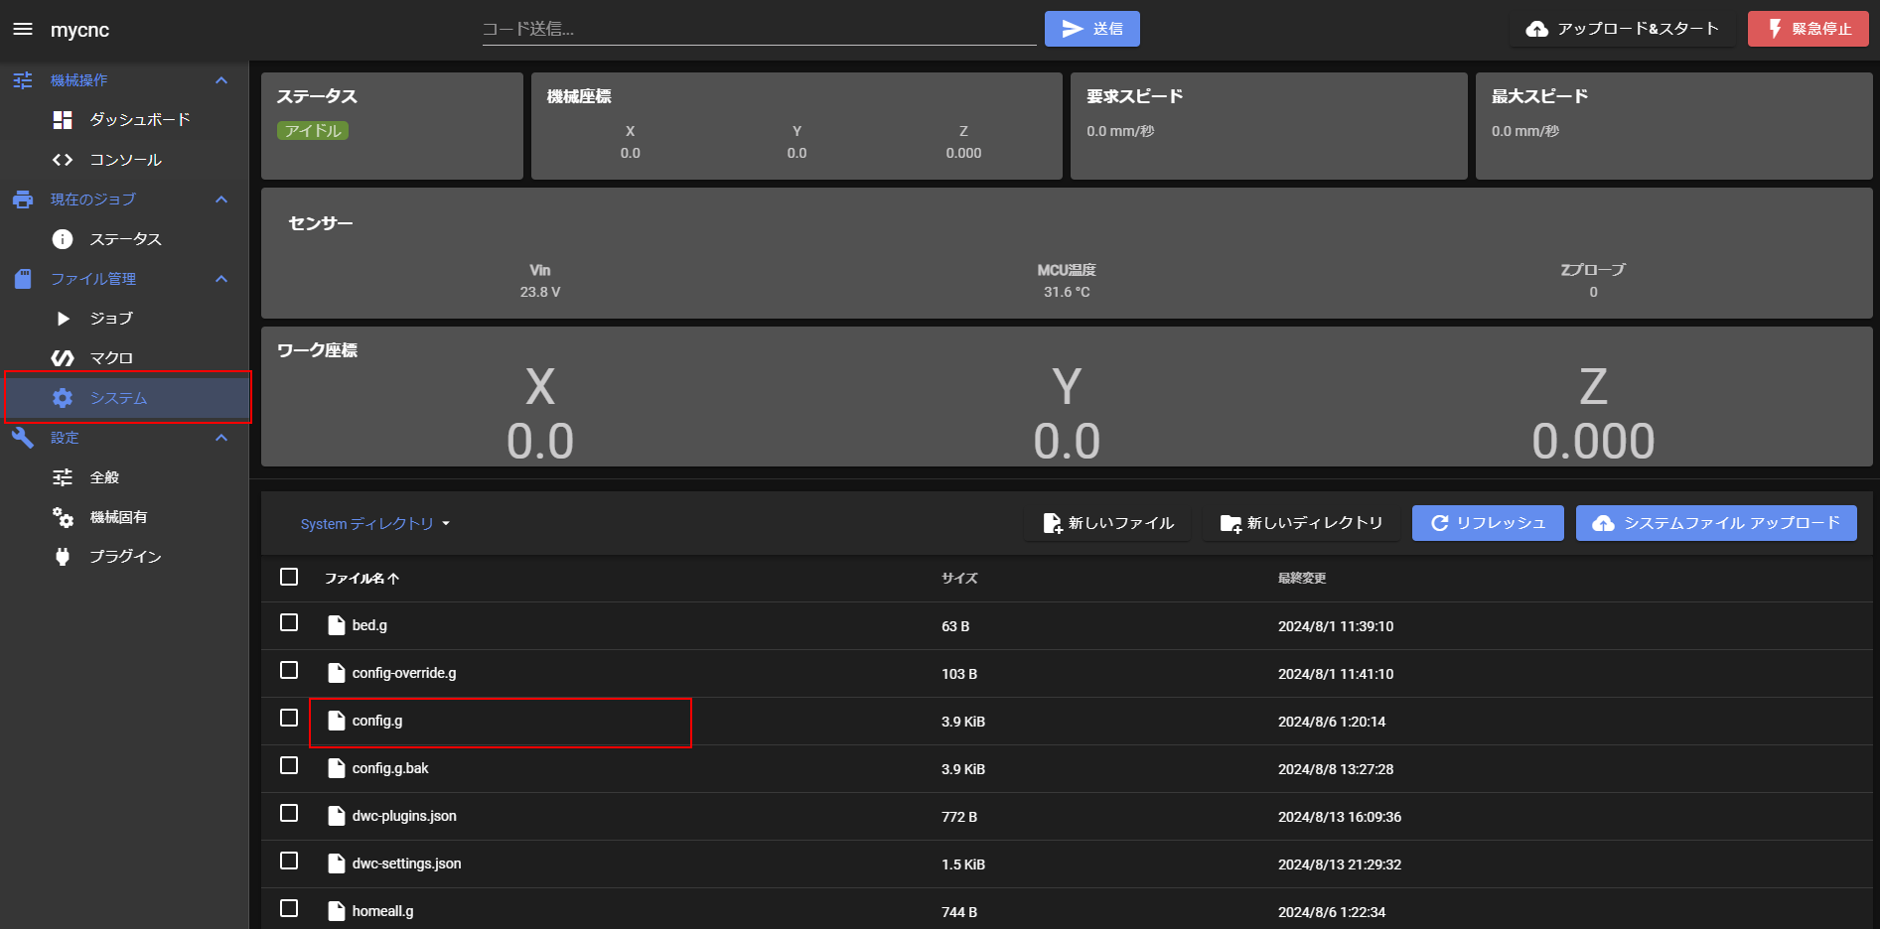Collapse the ファイル管理 section chevron
The height and width of the screenshot is (929, 1880).
[221, 279]
